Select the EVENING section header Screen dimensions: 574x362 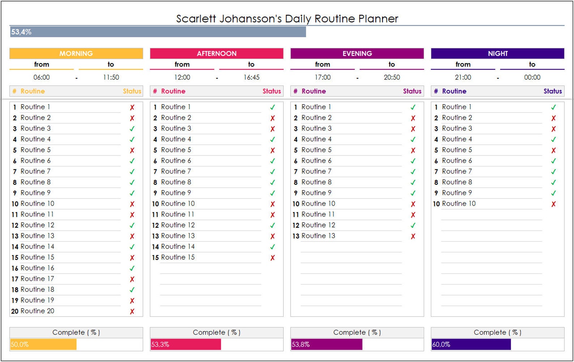tap(357, 54)
